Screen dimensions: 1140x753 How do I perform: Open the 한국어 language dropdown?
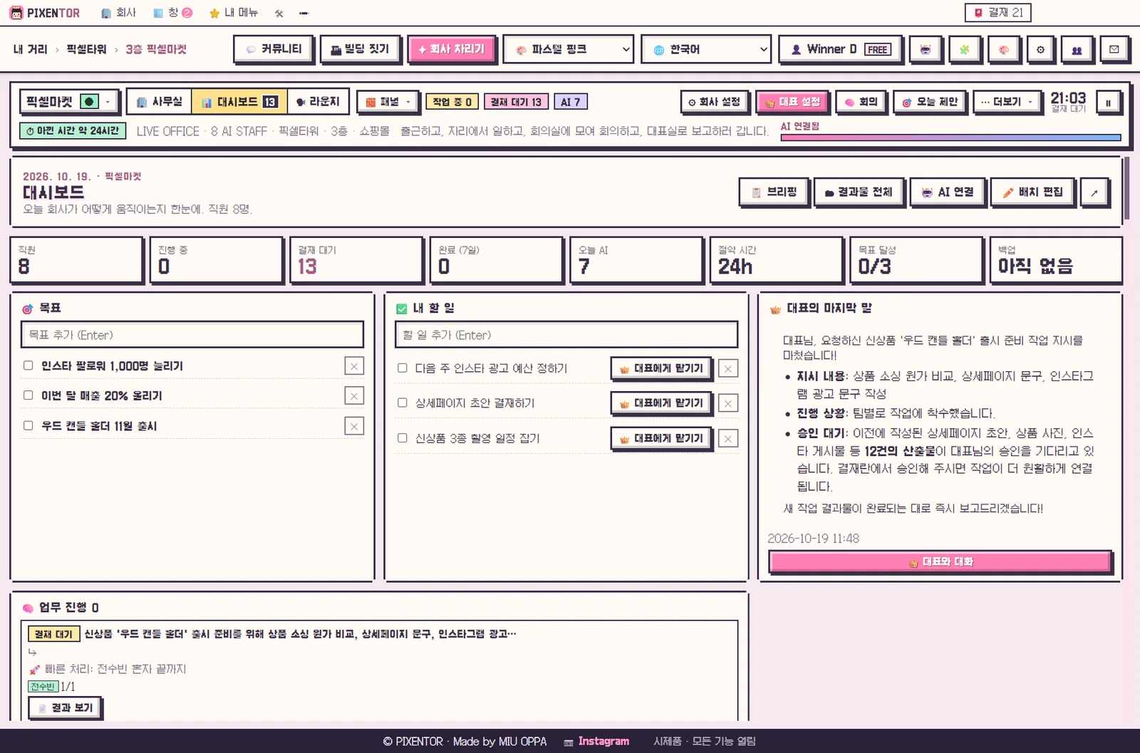pyautogui.click(x=706, y=50)
